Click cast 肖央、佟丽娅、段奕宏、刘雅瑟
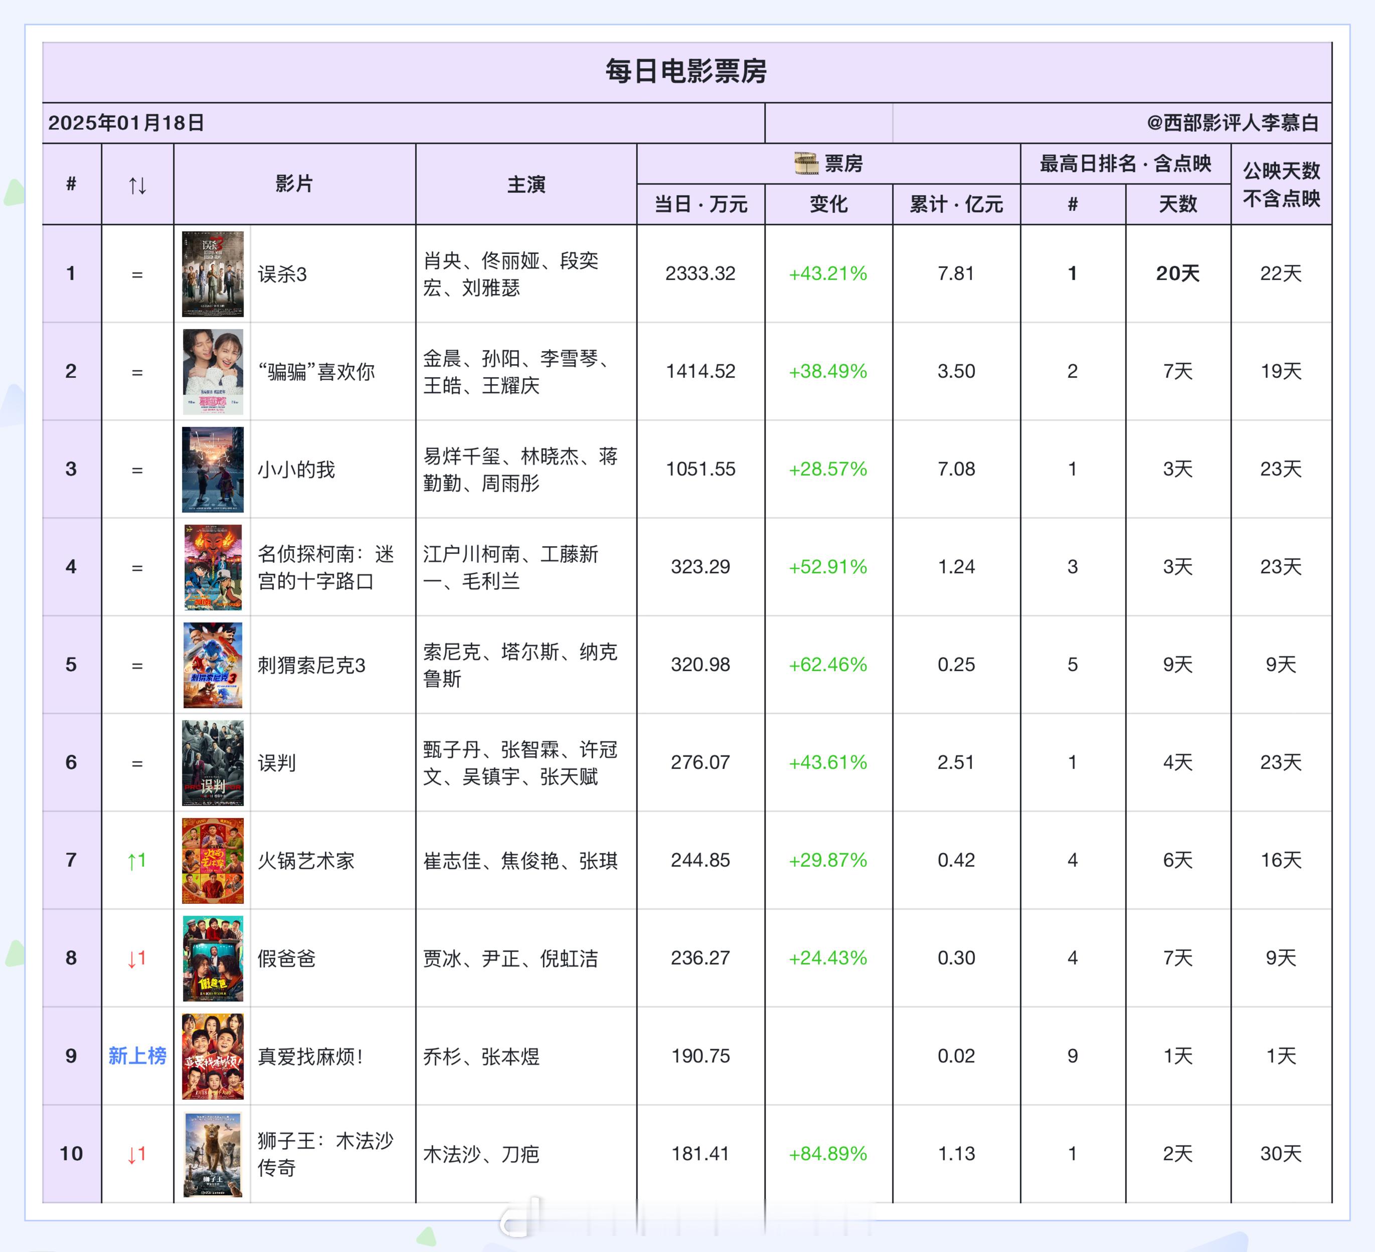The image size is (1375, 1252). pos(511,274)
